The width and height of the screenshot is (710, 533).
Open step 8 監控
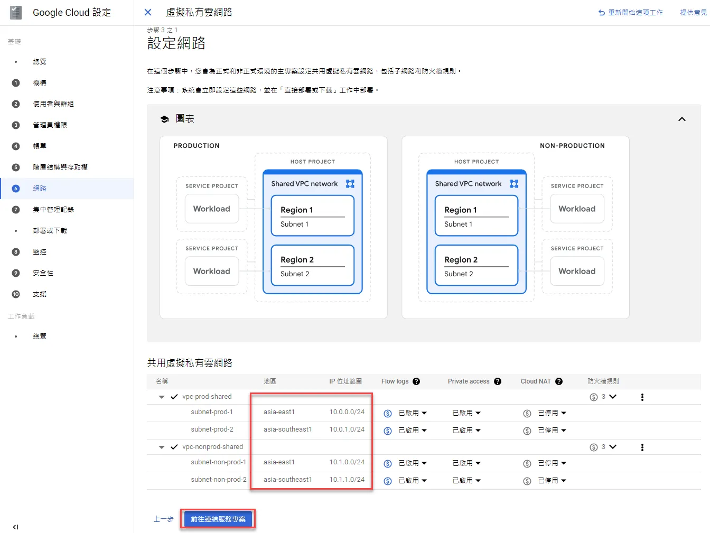point(40,252)
